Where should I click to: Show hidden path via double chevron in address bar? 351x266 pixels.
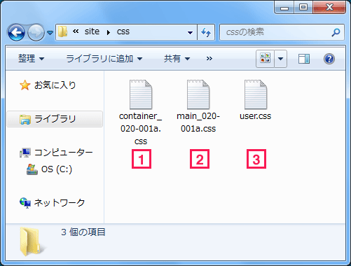[x=76, y=31]
